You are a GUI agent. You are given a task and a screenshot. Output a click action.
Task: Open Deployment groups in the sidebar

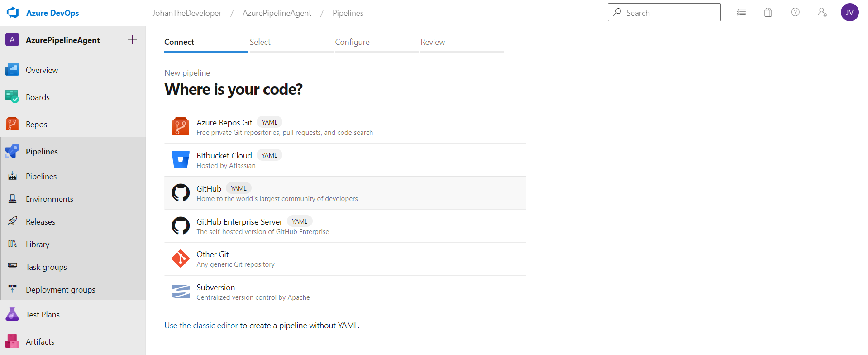tap(73, 290)
